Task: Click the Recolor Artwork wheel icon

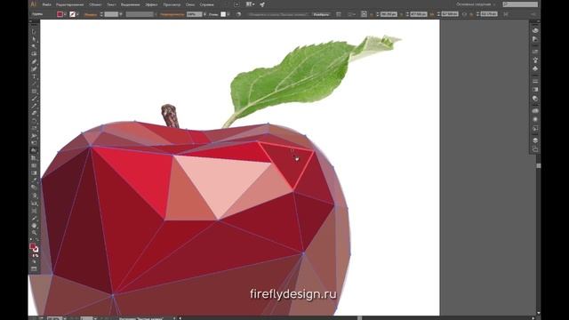Action: click(x=238, y=14)
